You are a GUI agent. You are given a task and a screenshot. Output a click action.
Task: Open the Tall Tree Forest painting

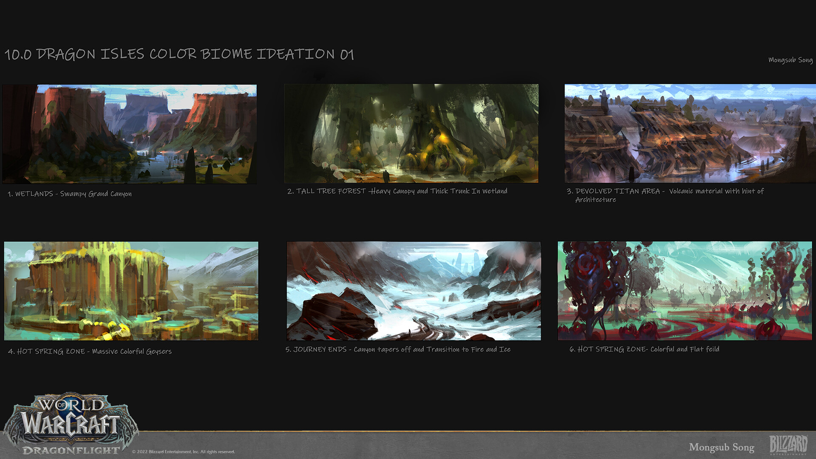[x=411, y=133]
